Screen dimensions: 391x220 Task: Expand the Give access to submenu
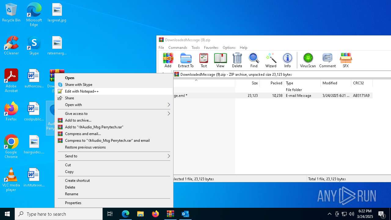point(114,114)
